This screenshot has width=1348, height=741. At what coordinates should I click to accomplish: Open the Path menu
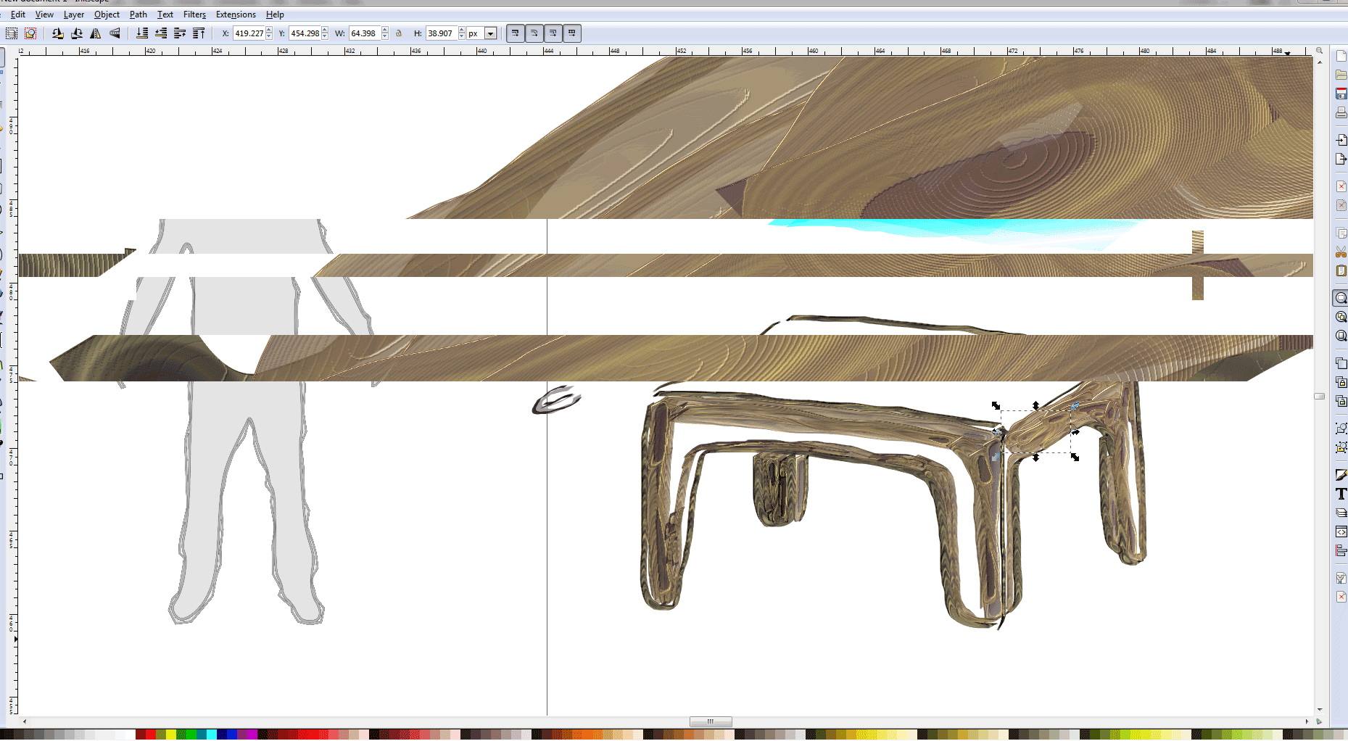[x=138, y=15]
